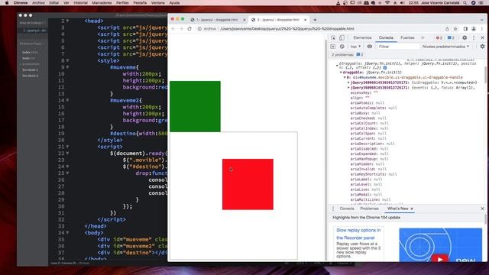Open the Consola tab in the bottom drawer
489x275 pixels.
[347, 209]
